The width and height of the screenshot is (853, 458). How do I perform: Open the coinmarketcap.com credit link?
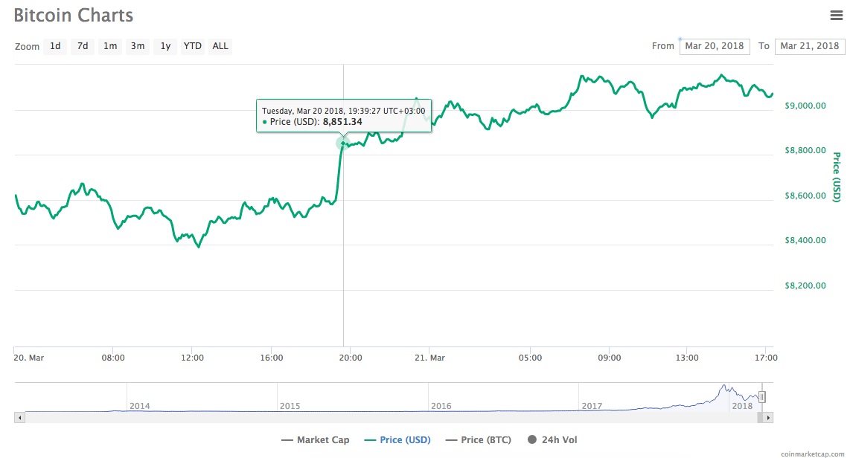[812, 454]
